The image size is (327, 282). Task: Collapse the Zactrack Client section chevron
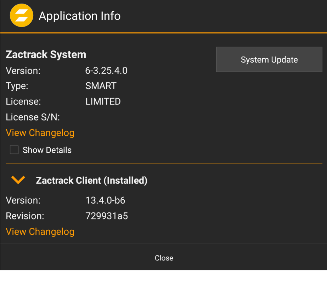click(18, 180)
